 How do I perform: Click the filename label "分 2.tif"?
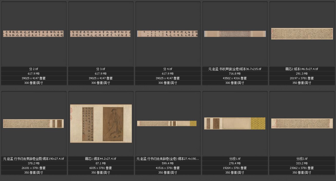tap(34, 69)
